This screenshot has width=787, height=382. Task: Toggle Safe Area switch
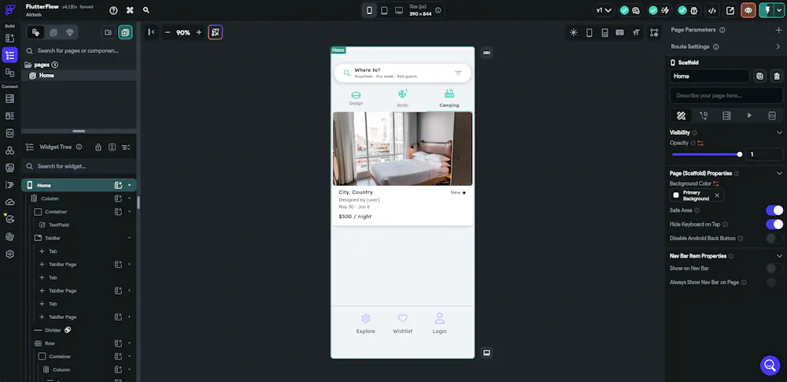[x=774, y=210]
